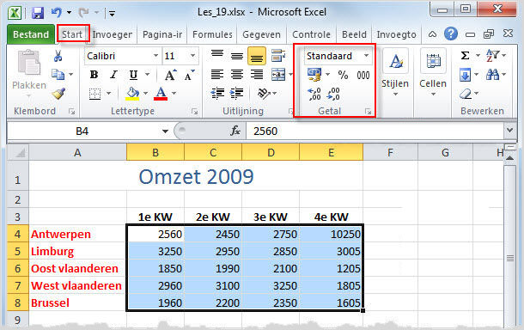This screenshot has width=524, height=330.
Task: Toggle italic formatting
Action: [113, 75]
